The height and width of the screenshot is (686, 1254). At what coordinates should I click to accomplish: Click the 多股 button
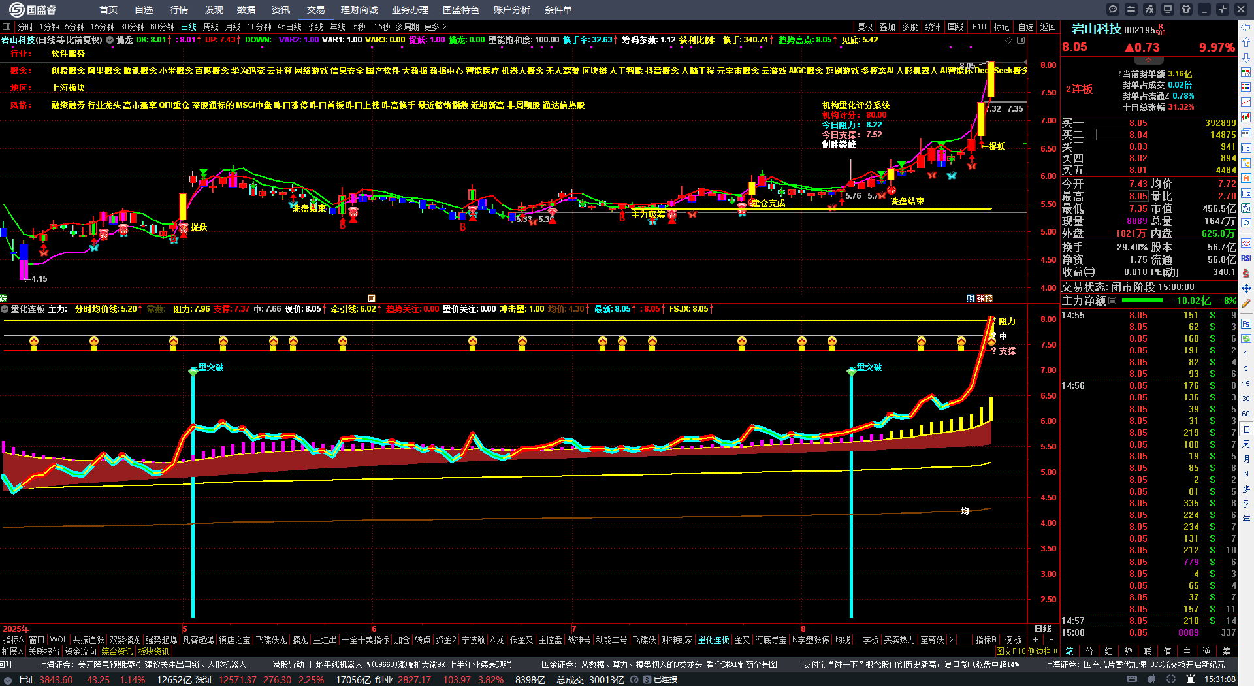coord(910,27)
